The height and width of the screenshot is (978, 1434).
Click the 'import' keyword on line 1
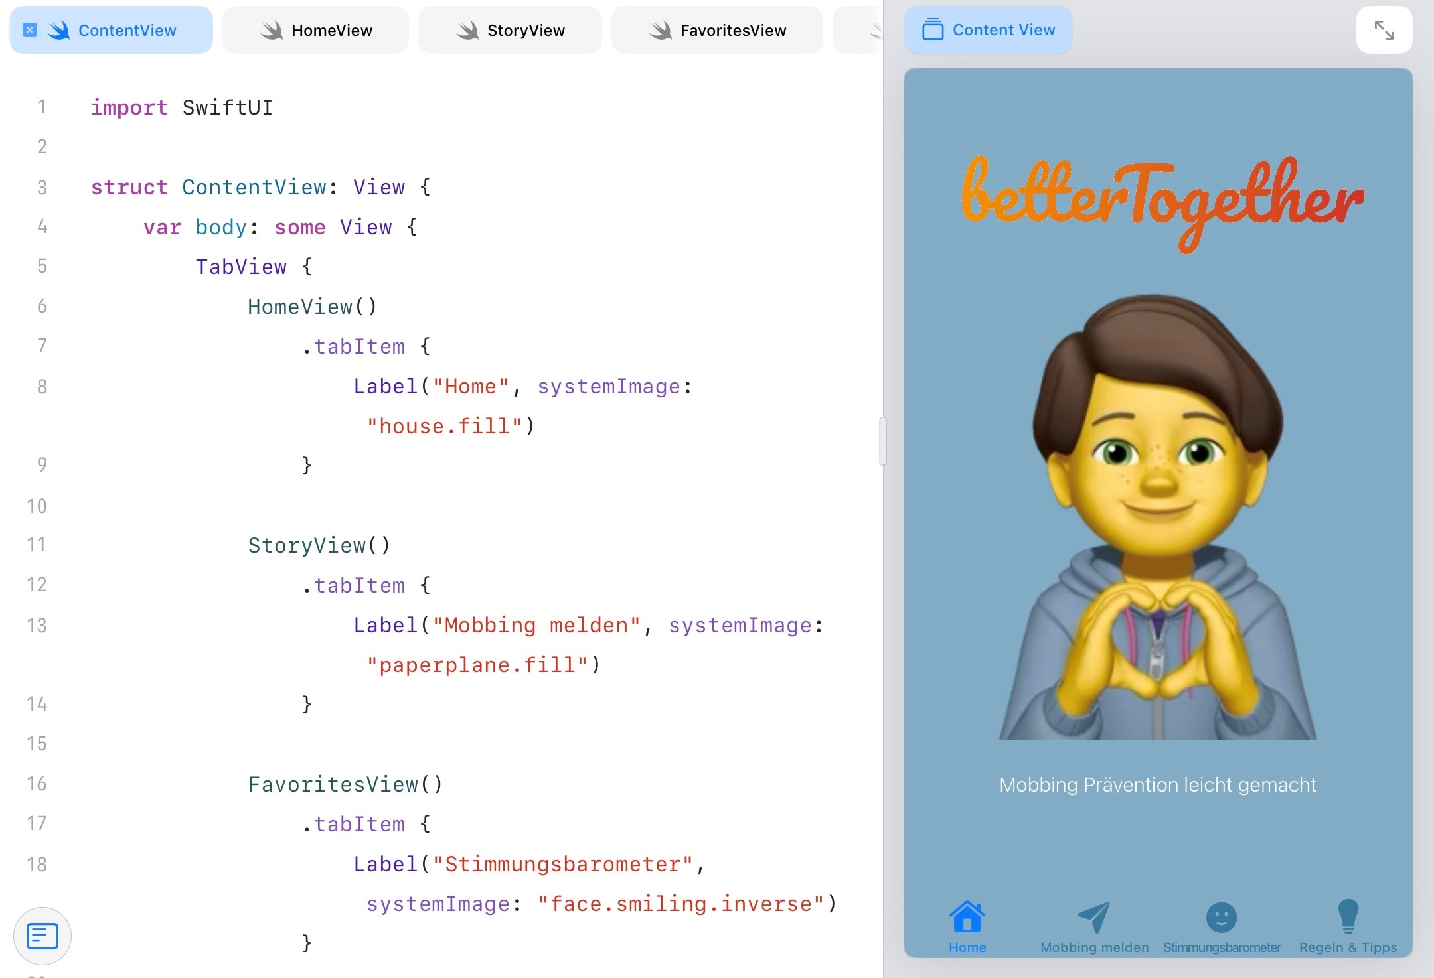pos(129,107)
